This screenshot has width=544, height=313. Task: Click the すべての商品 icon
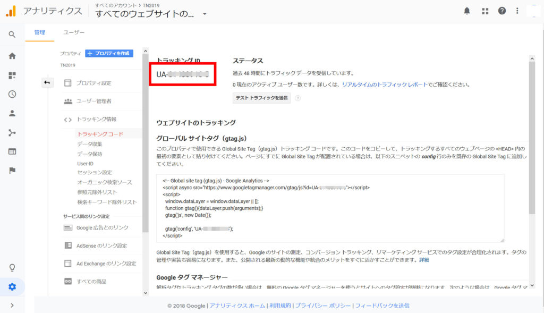pos(68,282)
